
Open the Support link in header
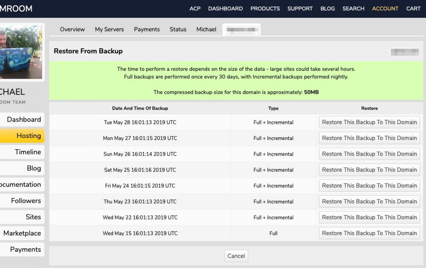tap(300, 9)
